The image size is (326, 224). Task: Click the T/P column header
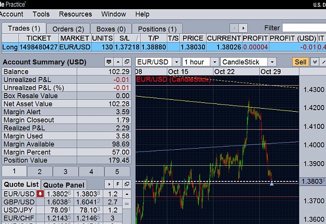(x=154, y=38)
